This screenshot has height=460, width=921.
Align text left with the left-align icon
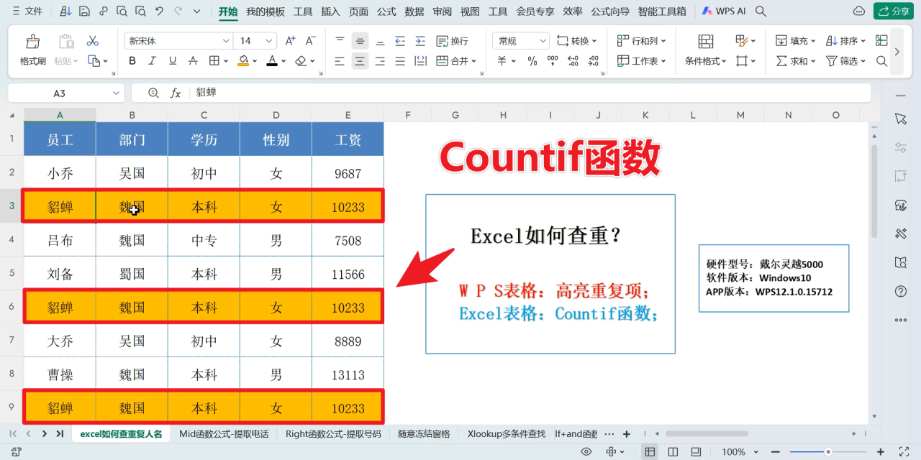click(340, 61)
